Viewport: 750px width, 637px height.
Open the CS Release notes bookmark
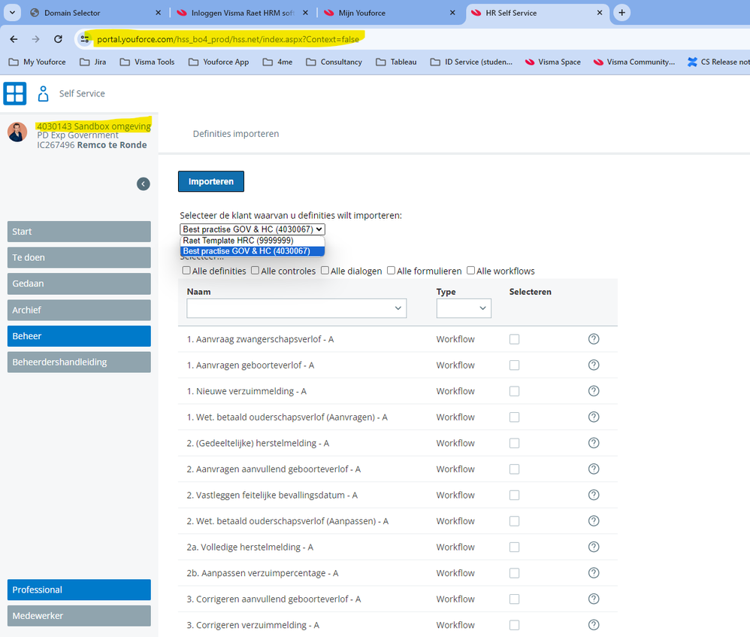(718, 62)
